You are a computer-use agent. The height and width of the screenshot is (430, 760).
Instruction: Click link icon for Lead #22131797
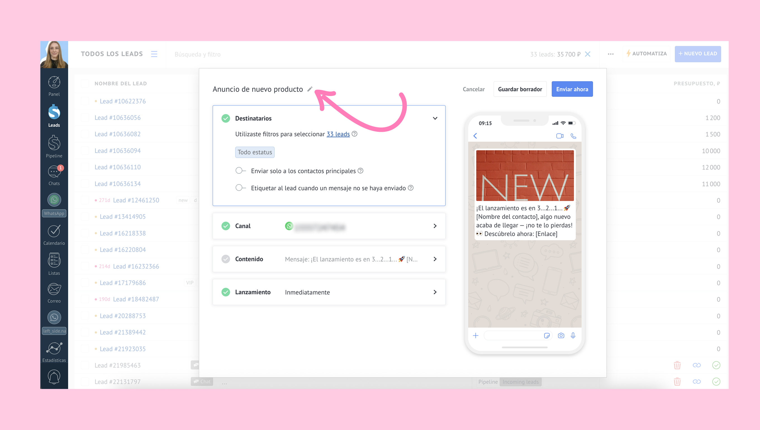pos(697,382)
